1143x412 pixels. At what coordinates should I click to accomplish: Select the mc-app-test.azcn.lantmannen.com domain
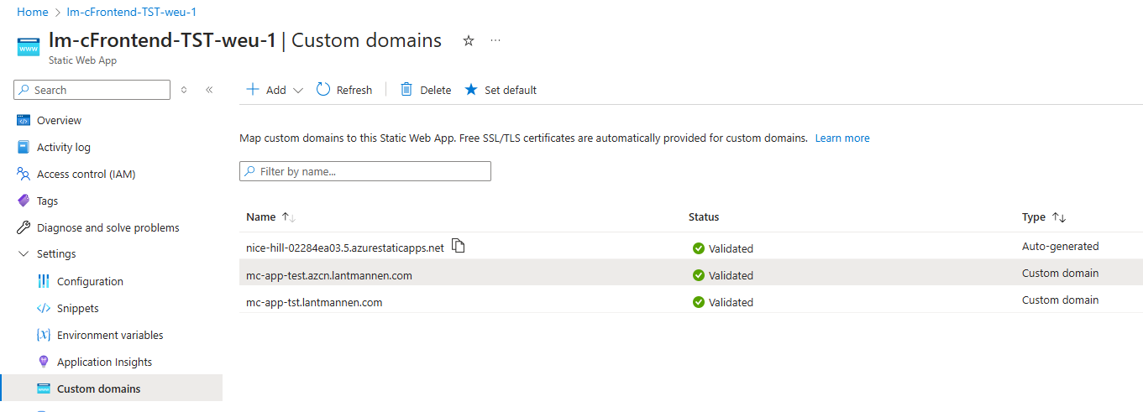tap(329, 275)
